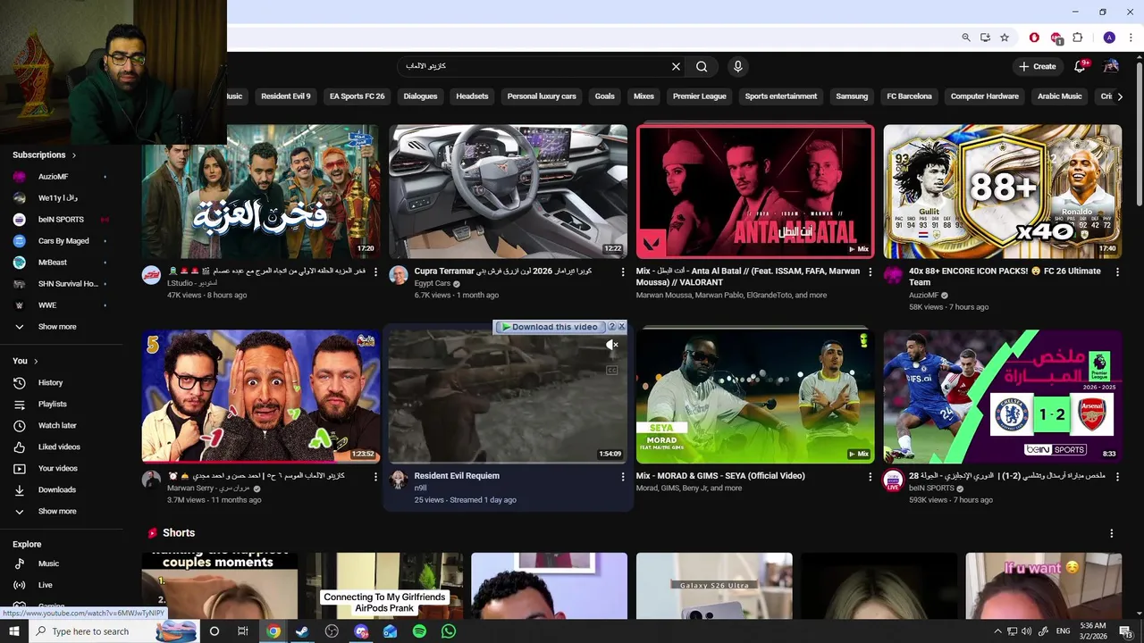Open Steam from the taskbar
This screenshot has width=1144, height=643.
302,631
